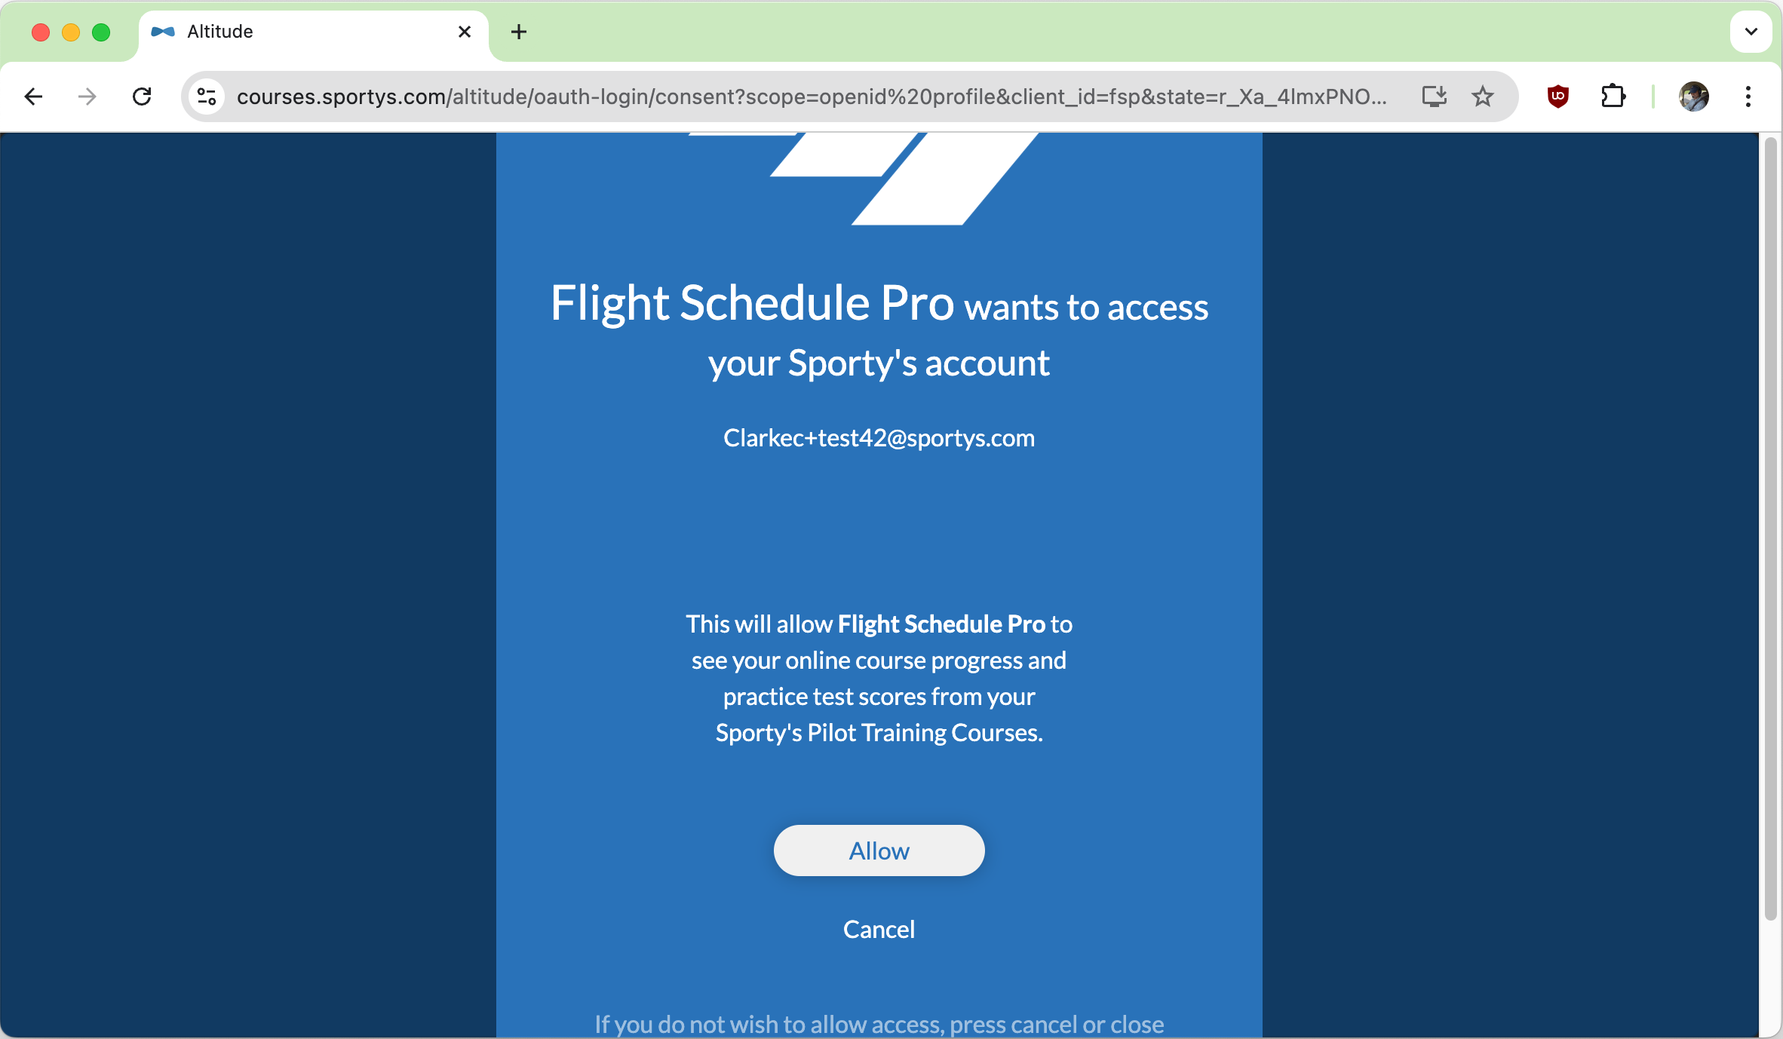This screenshot has width=1783, height=1039.
Task: Click the Allow button
Action: (879, 851)
